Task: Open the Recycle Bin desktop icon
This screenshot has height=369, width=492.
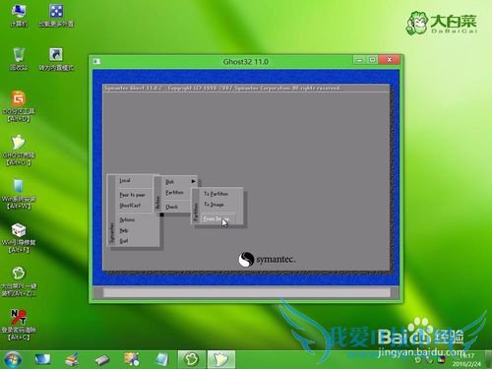Action: (19, 59)
